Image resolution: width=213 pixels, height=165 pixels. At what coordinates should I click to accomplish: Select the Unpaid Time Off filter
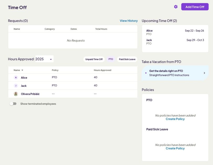pyautogui.click(x=94, y=59)
